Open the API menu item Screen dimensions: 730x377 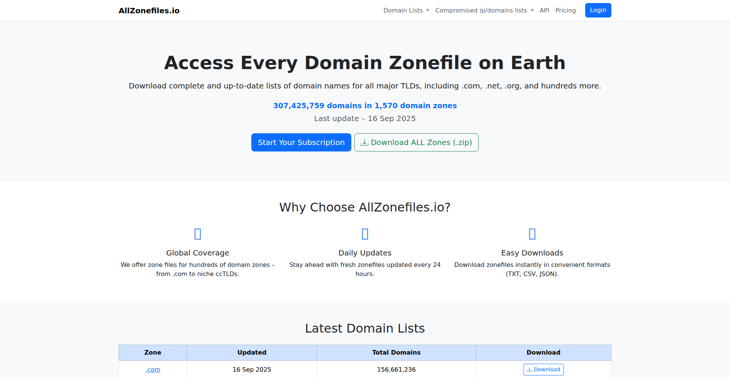tap(544, 11)
